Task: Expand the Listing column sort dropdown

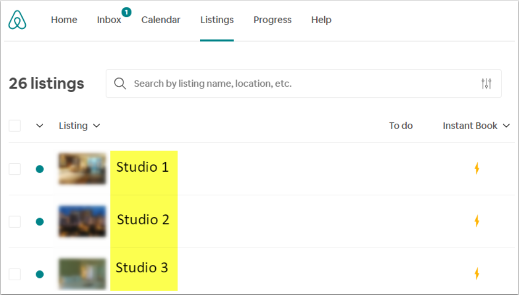Action: (79, 125)
